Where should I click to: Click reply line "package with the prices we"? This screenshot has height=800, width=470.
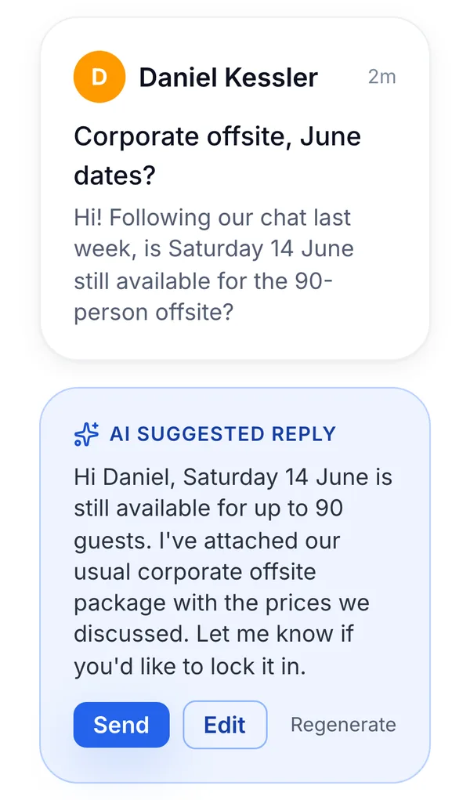pyautogui.click(x=222, y=603)
